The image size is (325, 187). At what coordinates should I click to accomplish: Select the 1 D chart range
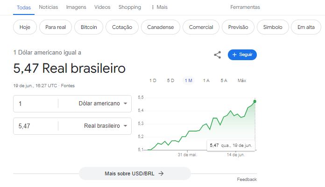click(153, 81)
